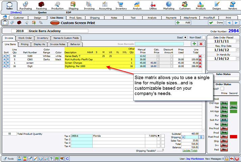The image size is (241, 162).
Task: Toggle the Hold? checkbox in Order Status
Action: coord(222,88)
